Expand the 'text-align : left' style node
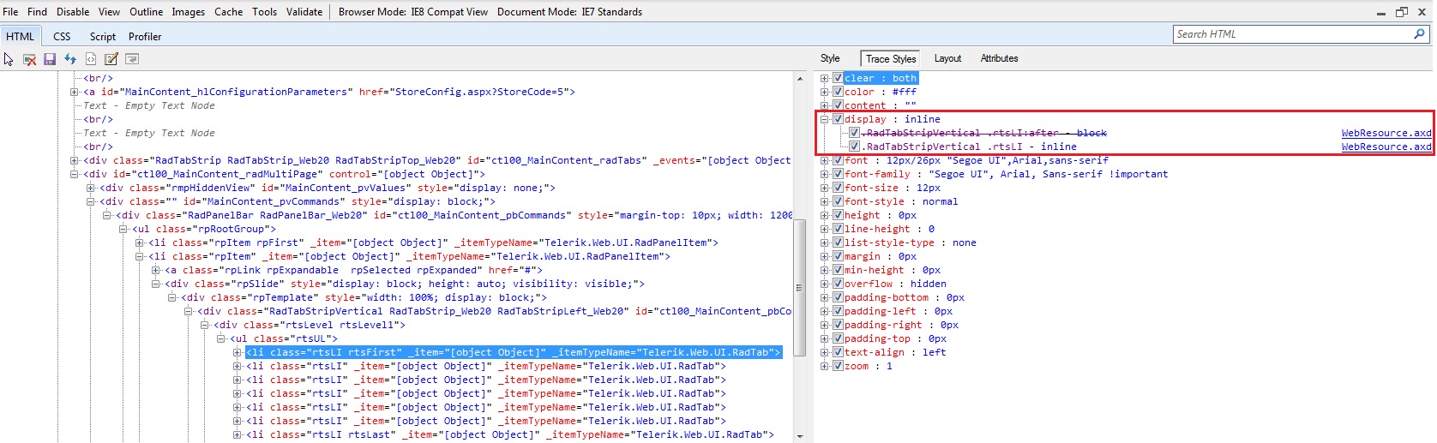Screen dimensions: 1437x443 tap(825, 352)
